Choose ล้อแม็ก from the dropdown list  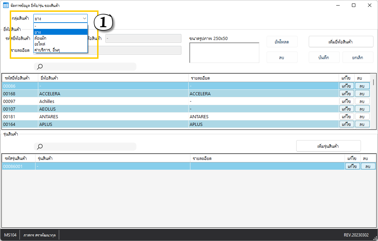pyautogui.click(x=60, y=38)
